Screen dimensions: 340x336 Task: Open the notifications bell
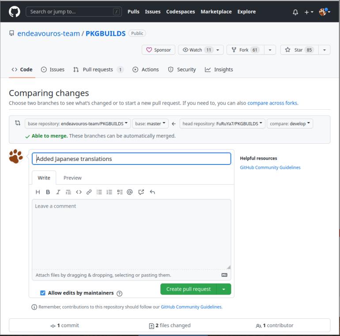pyautogui.click(x=295, y=12)
